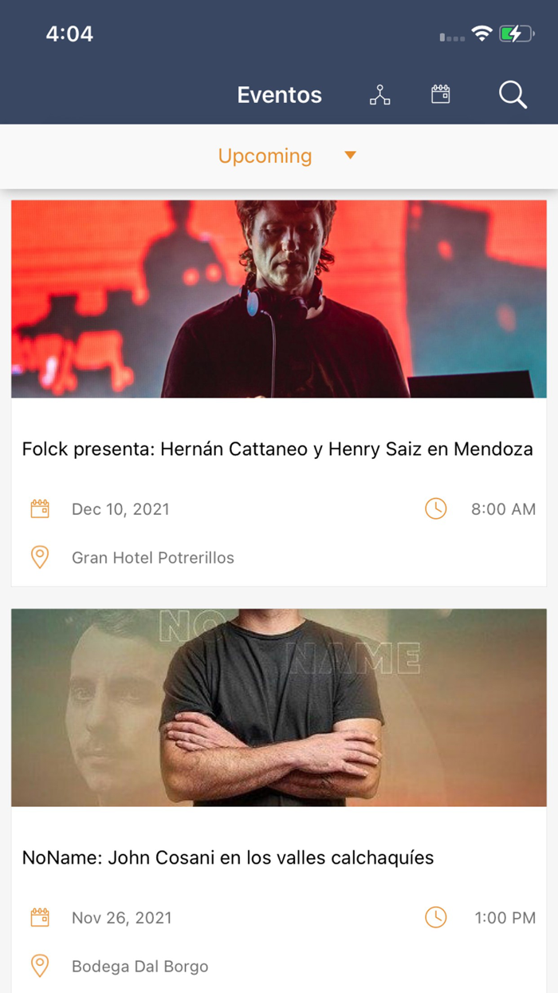The width and height of the screenshot is (558, 993).
Task: Tap clock icon next to 1:00 PM
Action: pos(436,917)
